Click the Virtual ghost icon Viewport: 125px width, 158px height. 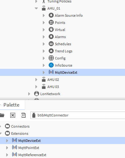[x=51, y=30]
